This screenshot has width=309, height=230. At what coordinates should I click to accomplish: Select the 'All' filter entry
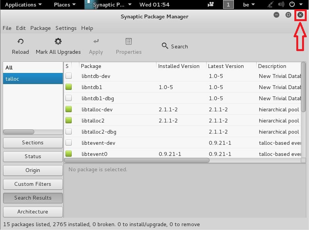(33, 68)
